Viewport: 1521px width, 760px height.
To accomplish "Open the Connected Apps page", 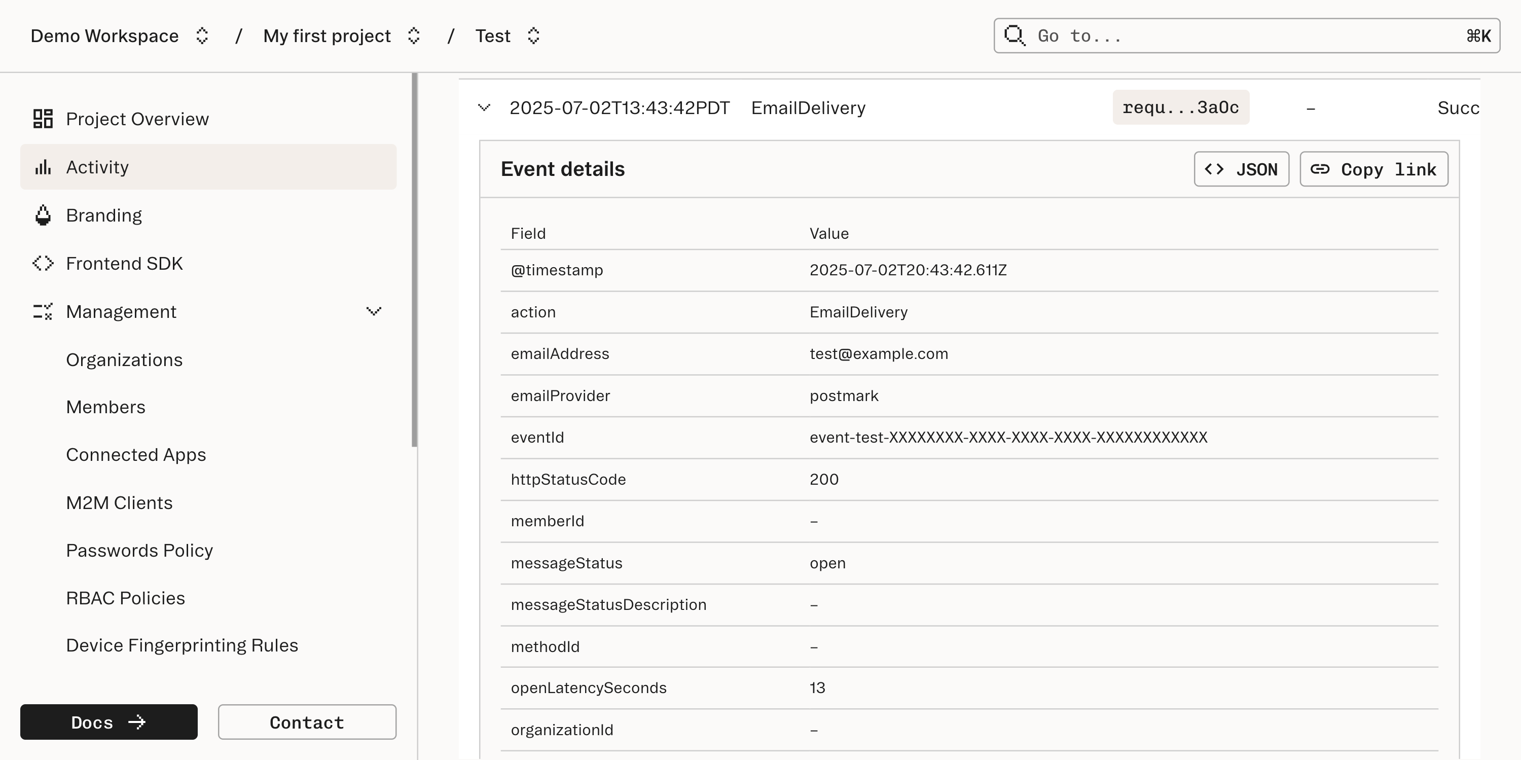I will (x=136, y=455).
